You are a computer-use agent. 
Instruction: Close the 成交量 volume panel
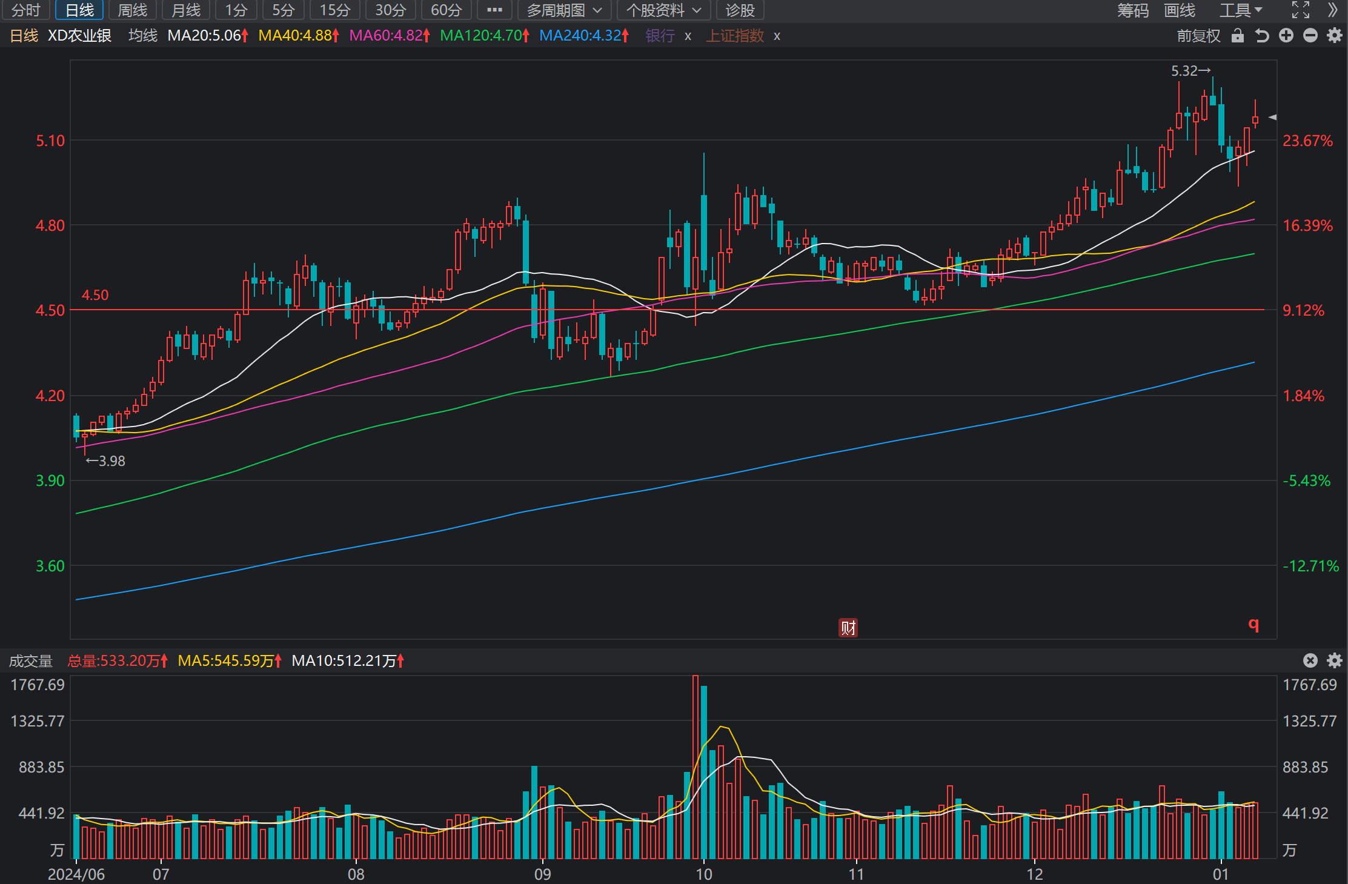[x=1310, y=660]
